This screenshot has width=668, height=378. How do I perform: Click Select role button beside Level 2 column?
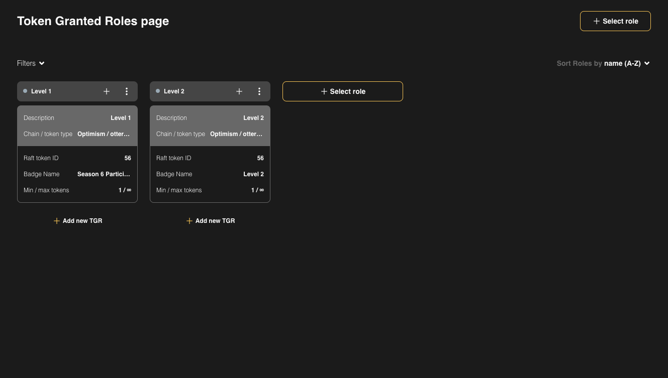point(343,91)
